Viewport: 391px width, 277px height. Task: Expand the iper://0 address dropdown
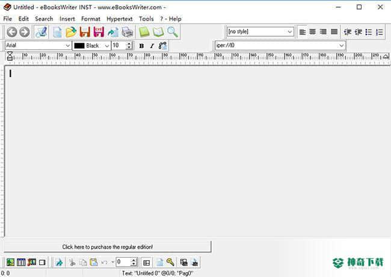tap(341, 45)
